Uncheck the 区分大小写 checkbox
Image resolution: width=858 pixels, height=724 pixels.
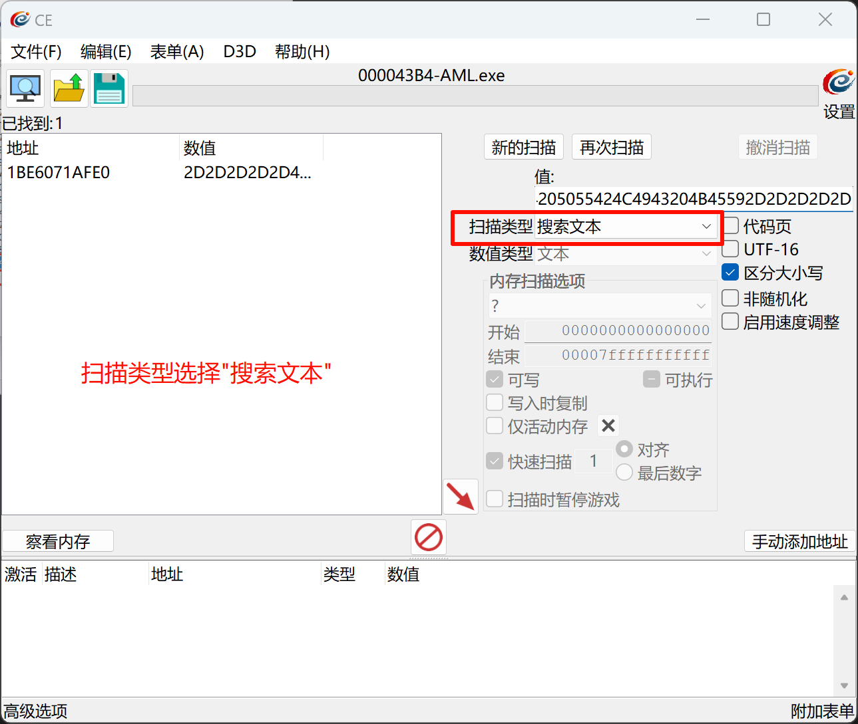pos(730,273)
